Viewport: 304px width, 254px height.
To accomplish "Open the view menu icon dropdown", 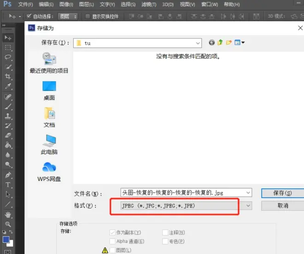I will [240, 42].
